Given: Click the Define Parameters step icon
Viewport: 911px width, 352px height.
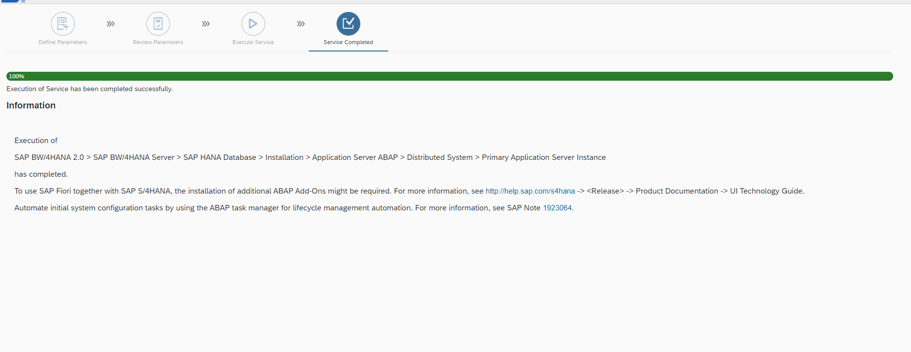Looking at the screenshot, I should pos(63,24).
